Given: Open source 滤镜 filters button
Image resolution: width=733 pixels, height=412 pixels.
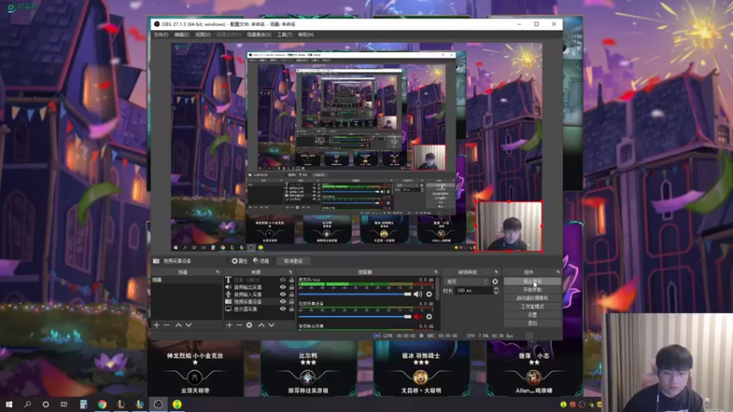Looking at the screenshot, I should (x=261, y=261).
